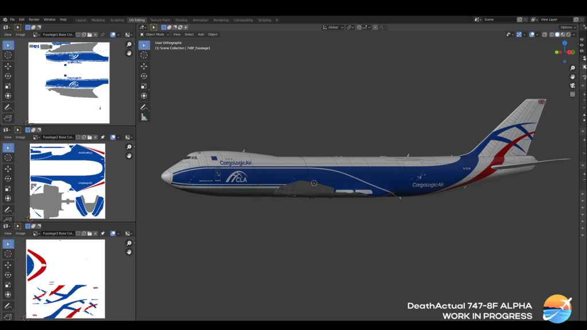Viewport: 587px width, 330px height.
Task: Open the Add menu in 3D viewport
Action: click(x=201, y=34)
